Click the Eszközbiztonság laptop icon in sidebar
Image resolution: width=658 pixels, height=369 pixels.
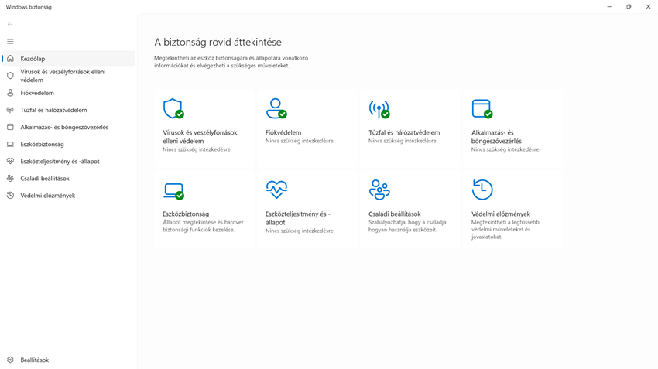coord(11,144)
